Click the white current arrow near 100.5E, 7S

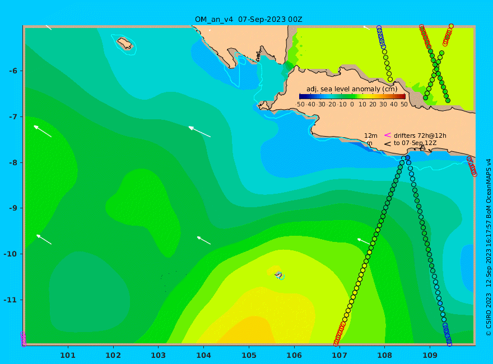[43, 131]
